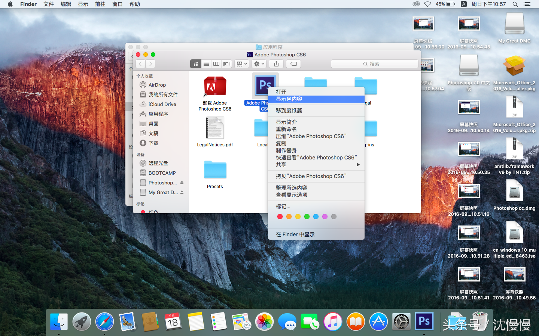Choose 打开 from context menu
Viewport: 539px width, 336px height.
point(316,92)
